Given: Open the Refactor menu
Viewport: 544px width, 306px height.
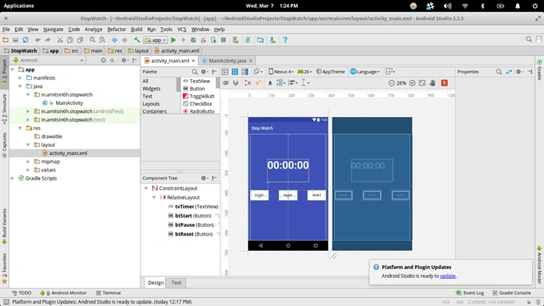Looking at the screenshot, I should pyautogui.click(x=116, y=29).
